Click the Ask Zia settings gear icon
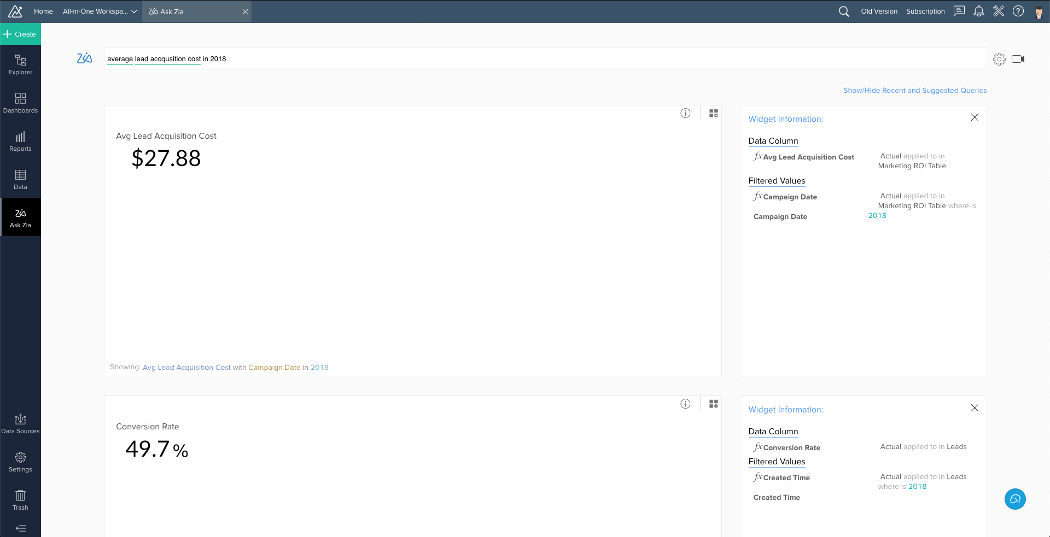The image size is (1050, 537). click(999, 59)
